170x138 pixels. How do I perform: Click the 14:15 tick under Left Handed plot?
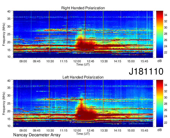coord(117,130)
